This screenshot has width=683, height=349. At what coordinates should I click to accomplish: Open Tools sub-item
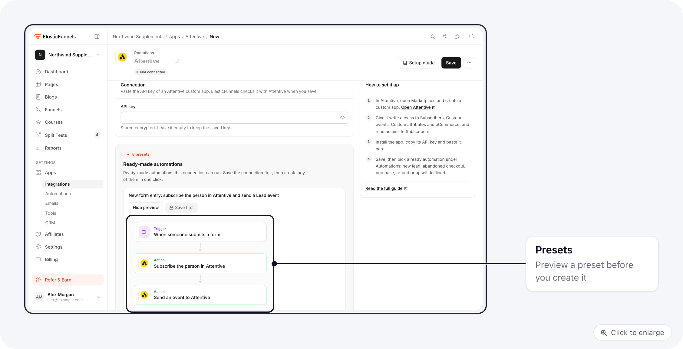(73, 213)
